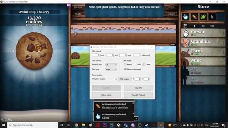The image size is (228, 128).
Task: Click the repeat count number field
Action: (x=139, y=64)
